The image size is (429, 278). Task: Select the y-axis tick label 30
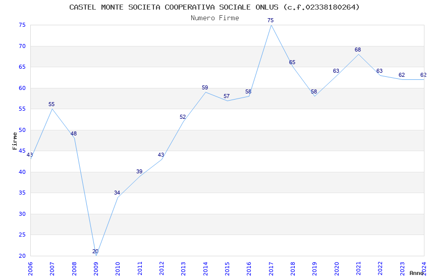(x=22, y=214)
